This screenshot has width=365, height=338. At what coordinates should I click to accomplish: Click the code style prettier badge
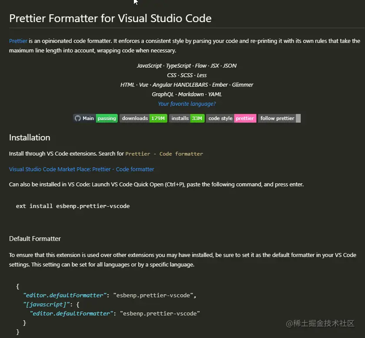[x=231, y=118]
